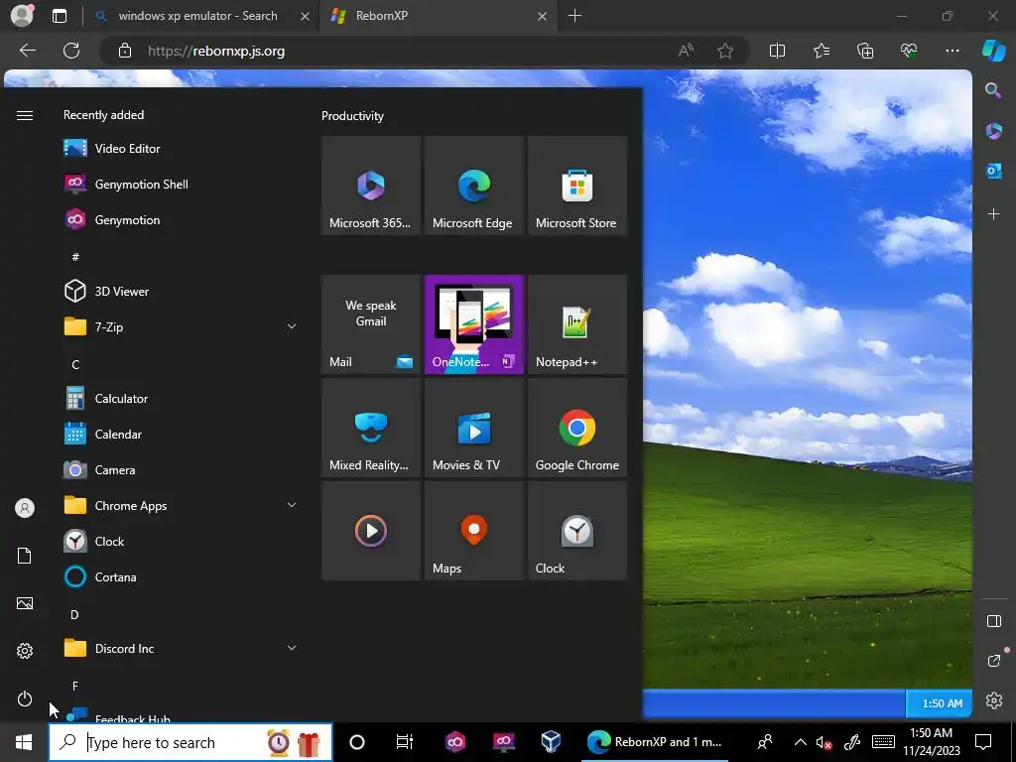The image size is (1016, 762).
Task: Toggle split screen in Edge
Action: pyautogui.click(x=777, y=51)
